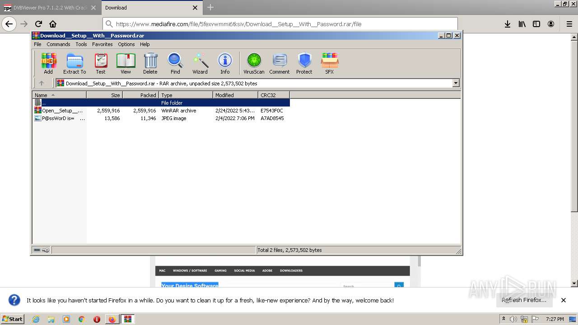This screenshot has width=578, height=325.
Task: Open Chrome from the taskbar
Action: point(81,319)
